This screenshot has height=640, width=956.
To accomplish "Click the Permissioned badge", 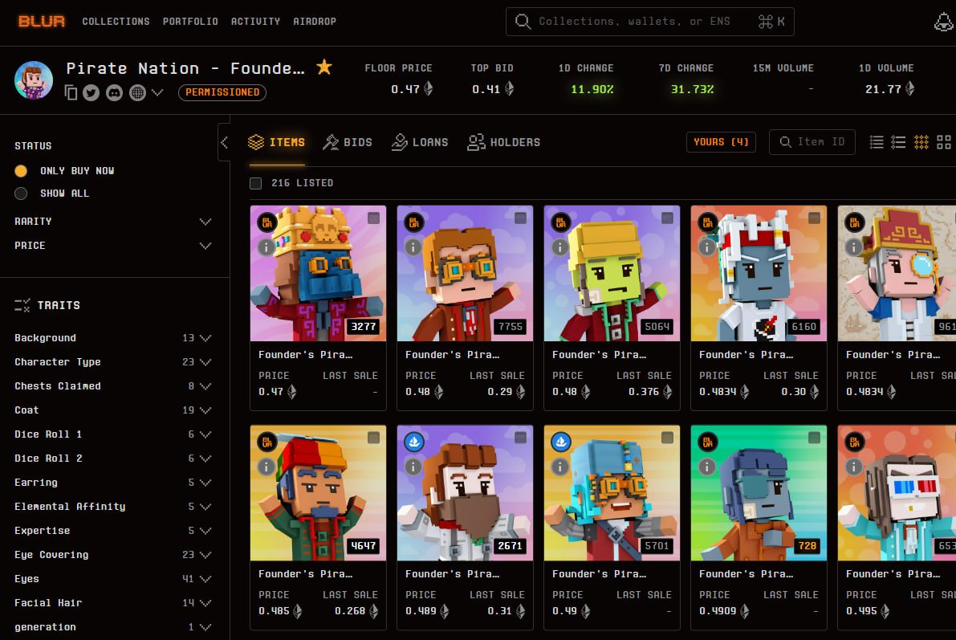I will (222, 92).
